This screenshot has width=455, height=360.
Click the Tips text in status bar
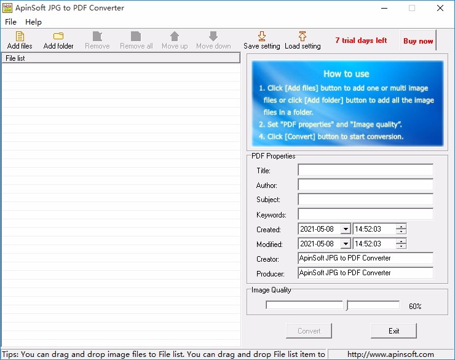(164, 354)
